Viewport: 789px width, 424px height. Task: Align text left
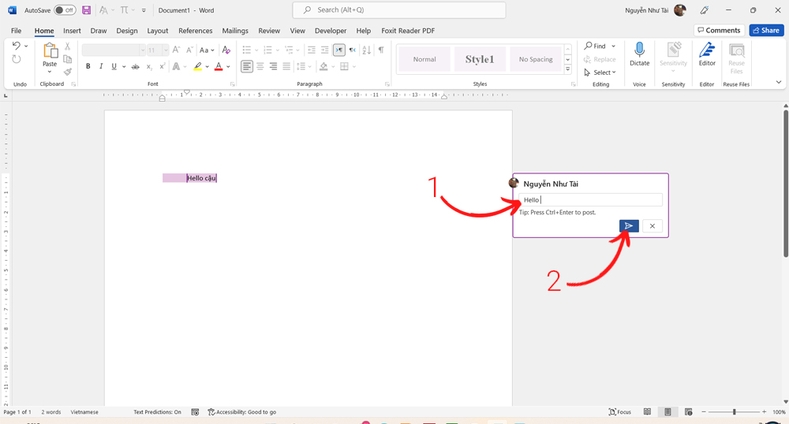(x=246, y=66)
